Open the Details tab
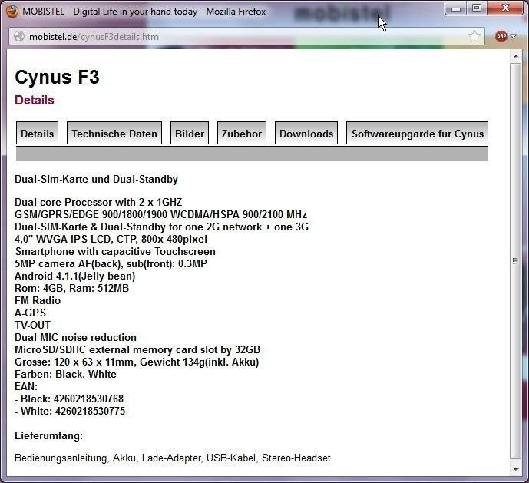This screenshot has height=483, width=529. pyautogui.click(x=37, y=134)
